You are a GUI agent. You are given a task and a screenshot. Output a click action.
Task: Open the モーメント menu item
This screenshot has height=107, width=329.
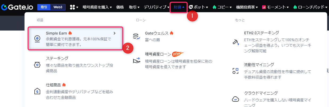pyautogui.click(x=275, y=7)
